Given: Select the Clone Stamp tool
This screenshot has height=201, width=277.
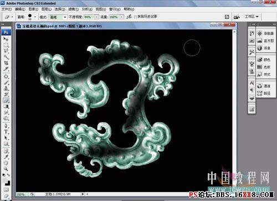Looking at the screenshot, I should [6, 88].
